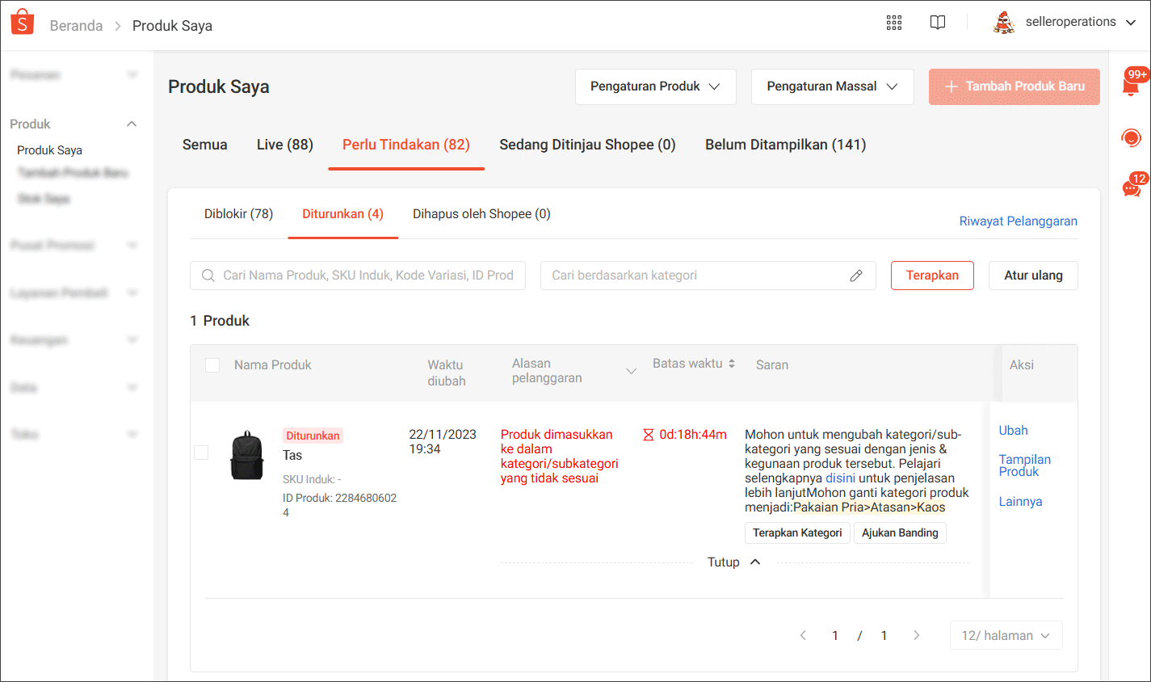Click the selleroperations profile avatar
Screen dimensions: 1151x682
(x=1004, y=23)
